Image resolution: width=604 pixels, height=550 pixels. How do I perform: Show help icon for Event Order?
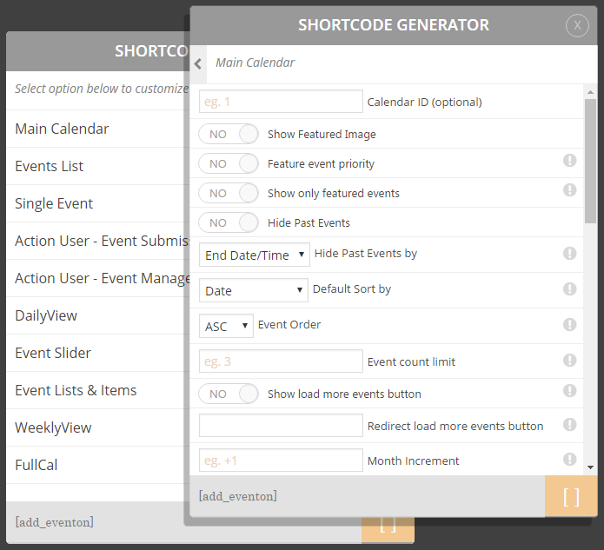pos(569,324)
